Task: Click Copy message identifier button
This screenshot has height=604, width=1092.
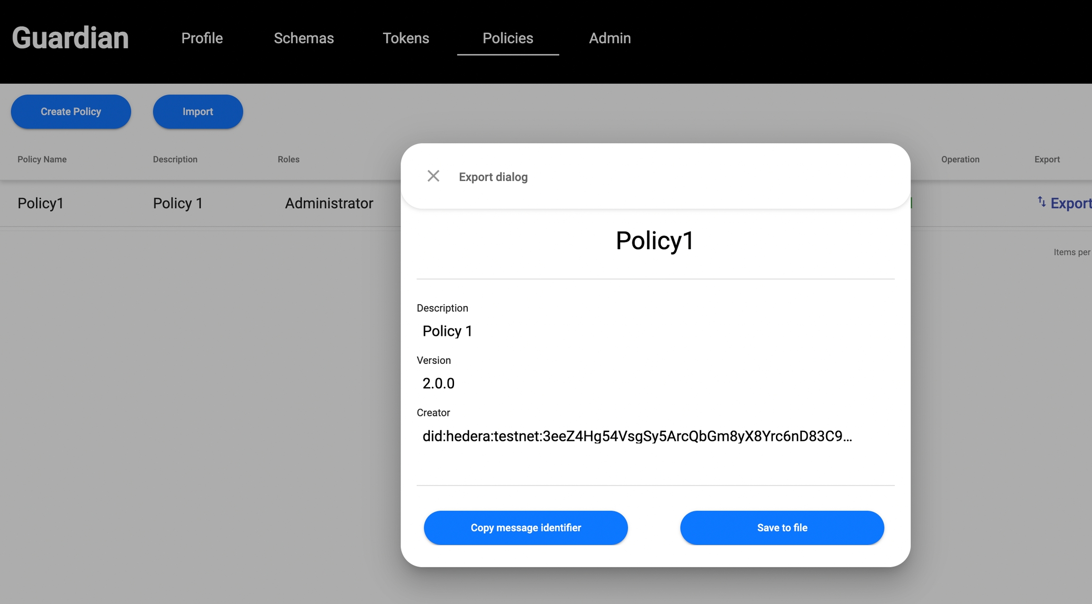Action: 526,528
